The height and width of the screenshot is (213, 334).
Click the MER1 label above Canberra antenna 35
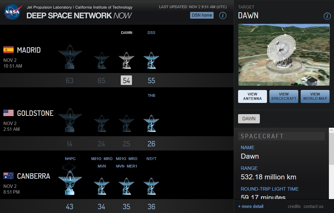coord(132,166)
